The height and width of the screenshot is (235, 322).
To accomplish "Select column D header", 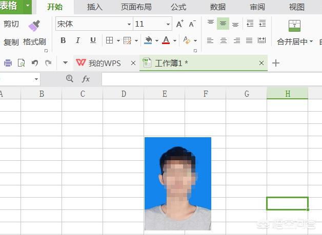I will click(123, 94).
